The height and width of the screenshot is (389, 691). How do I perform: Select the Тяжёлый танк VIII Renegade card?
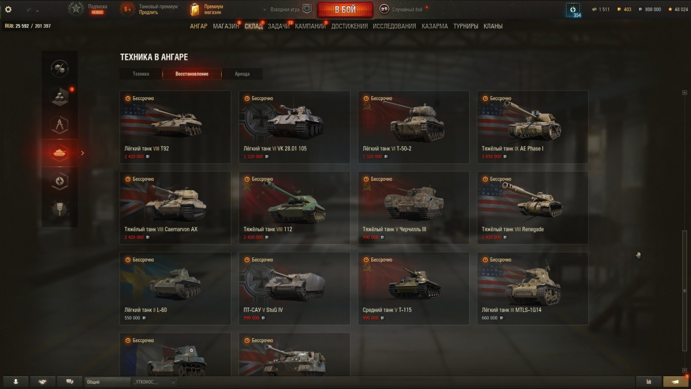[x=533, y=207]
